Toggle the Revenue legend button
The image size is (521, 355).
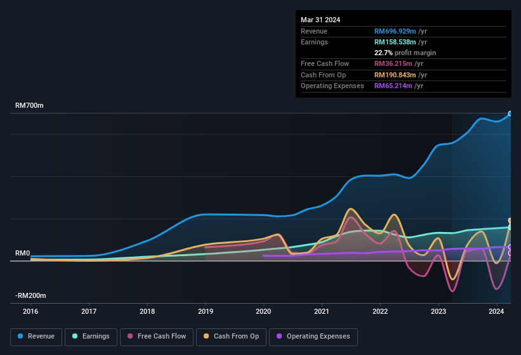pyautogui.click(x=36, y=337)
